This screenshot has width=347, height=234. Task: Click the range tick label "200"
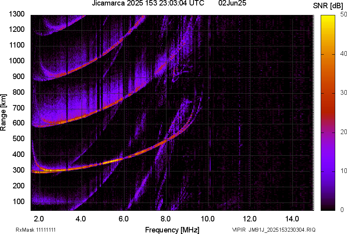pyautogui.click(x=18, y=186)
